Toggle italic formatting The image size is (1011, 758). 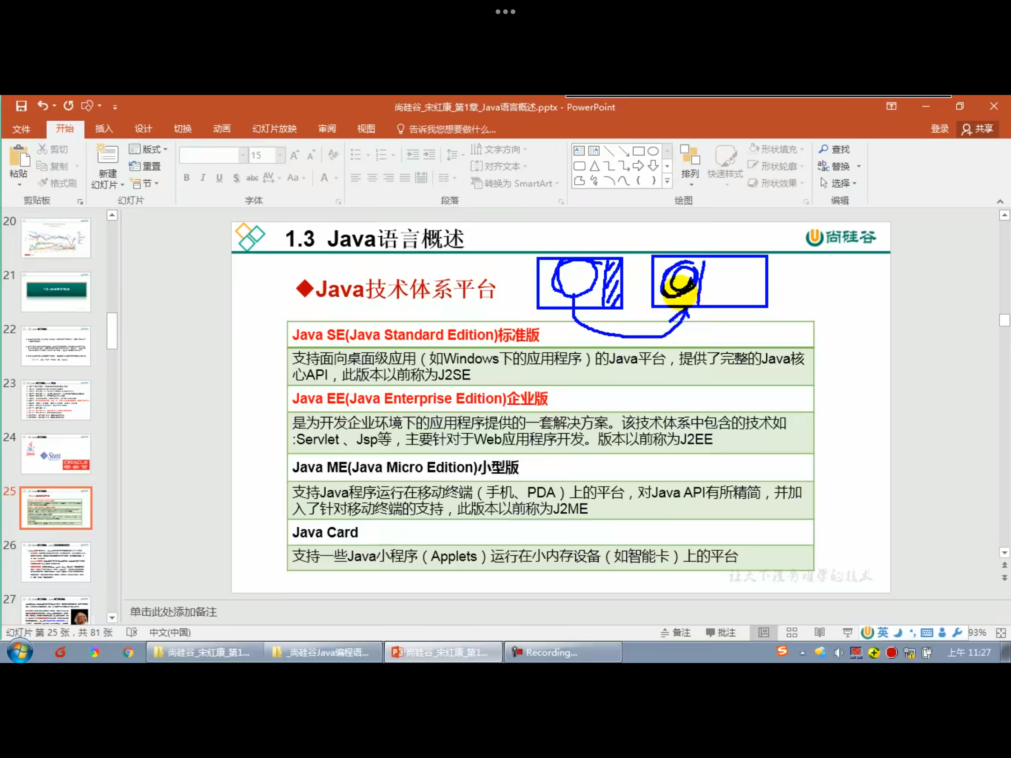[202, 178]
